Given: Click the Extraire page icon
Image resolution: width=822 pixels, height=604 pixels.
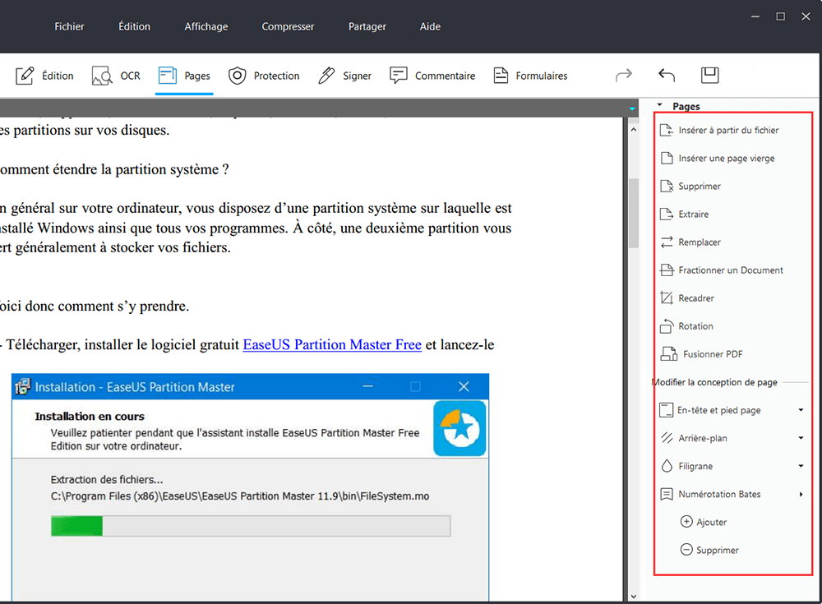Looking at the screenshot, I should [667, 214].
